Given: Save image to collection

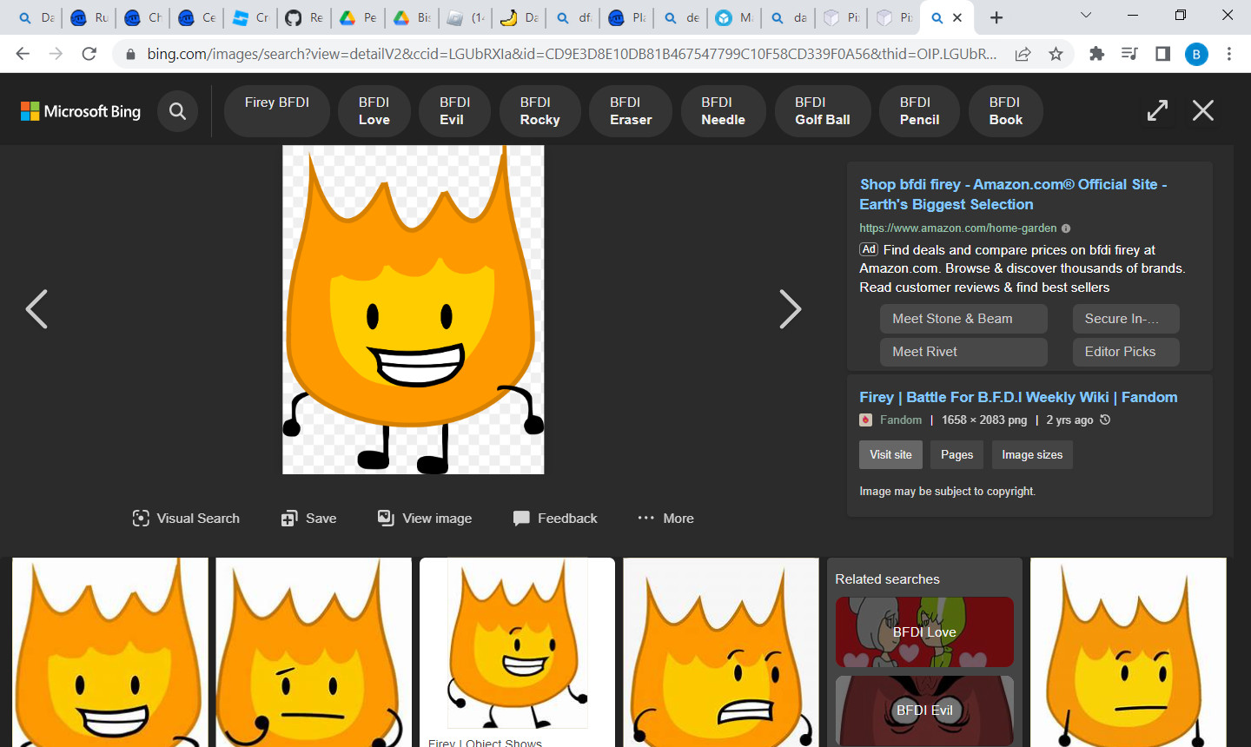Looking at the screenshot, I should 309,519.
